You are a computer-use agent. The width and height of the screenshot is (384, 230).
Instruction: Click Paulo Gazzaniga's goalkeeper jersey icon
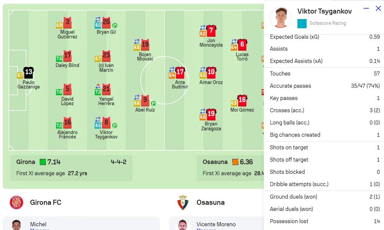(29, 72)
